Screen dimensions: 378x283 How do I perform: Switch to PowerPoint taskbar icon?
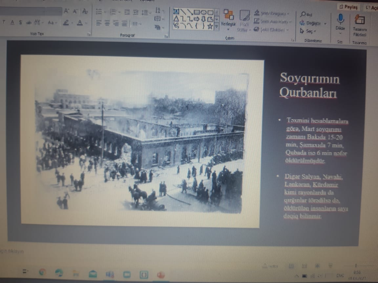[x=161, y=275]
